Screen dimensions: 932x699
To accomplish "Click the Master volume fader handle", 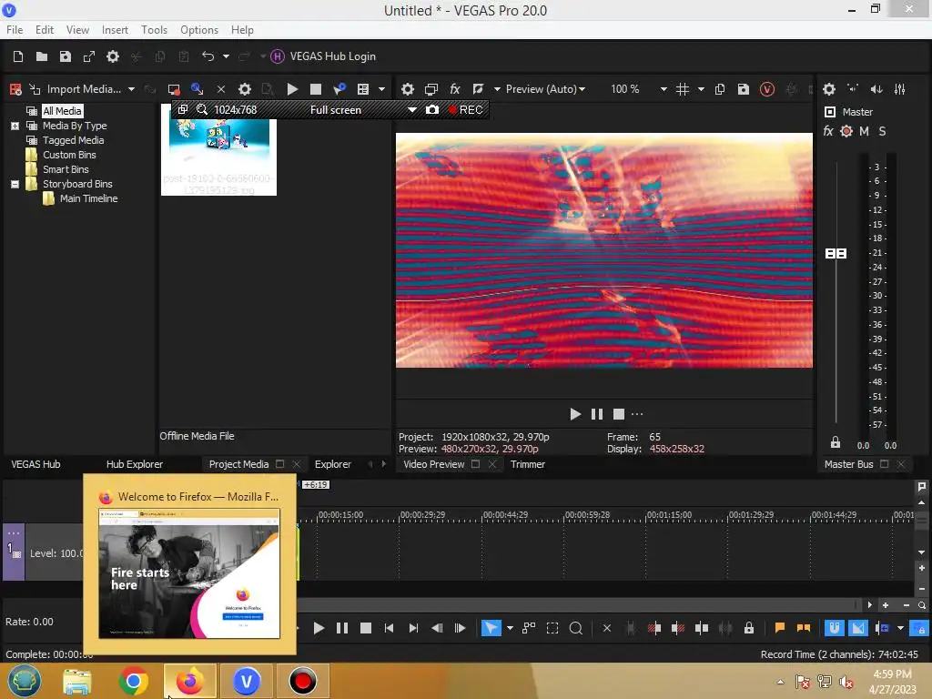I will pos(836,254).
